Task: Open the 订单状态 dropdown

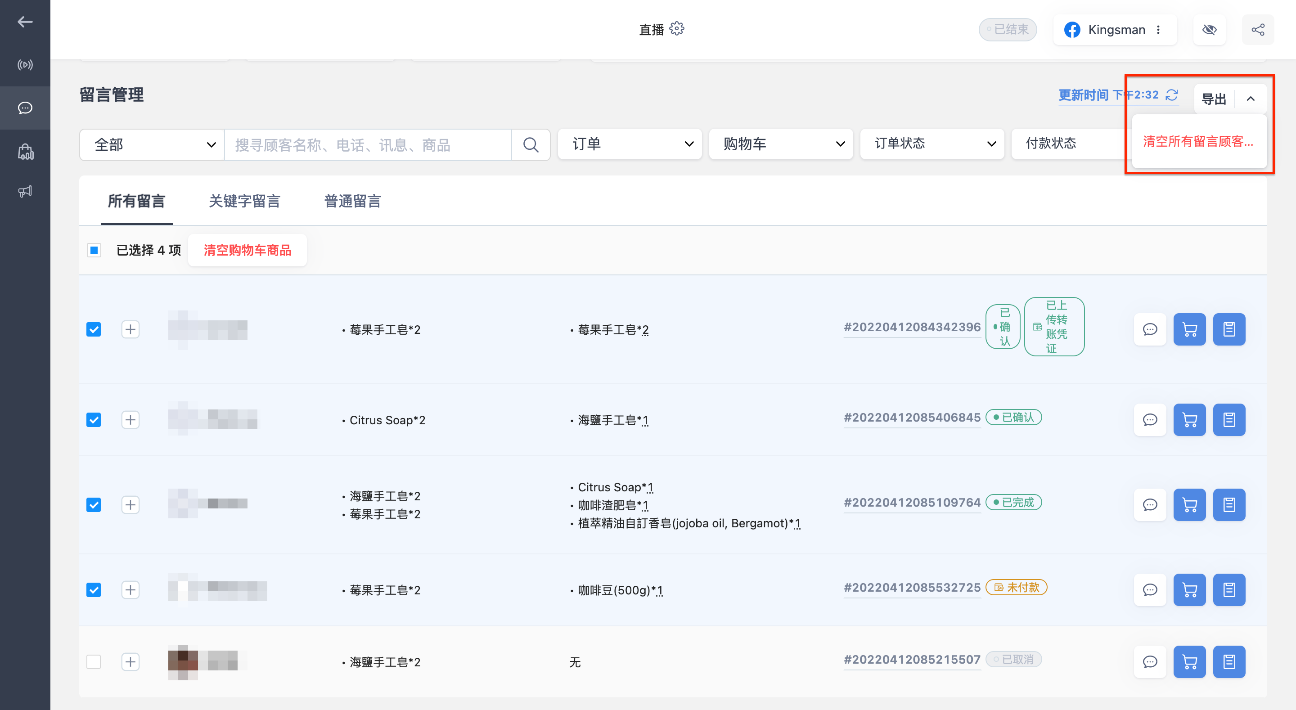Action: coord(932,144)
